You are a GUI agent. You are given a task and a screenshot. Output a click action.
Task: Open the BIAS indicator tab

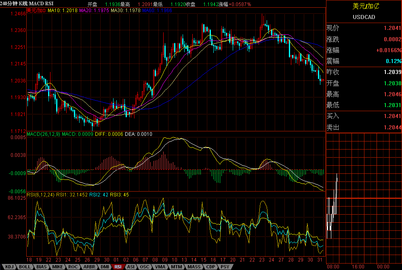click(41, 267)
